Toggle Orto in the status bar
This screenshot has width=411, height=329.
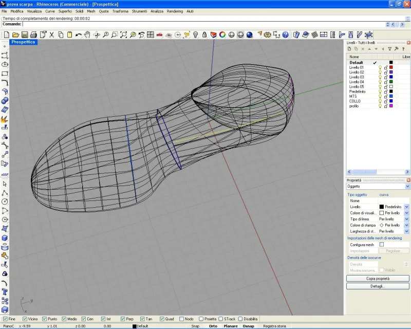coord(213,326)
